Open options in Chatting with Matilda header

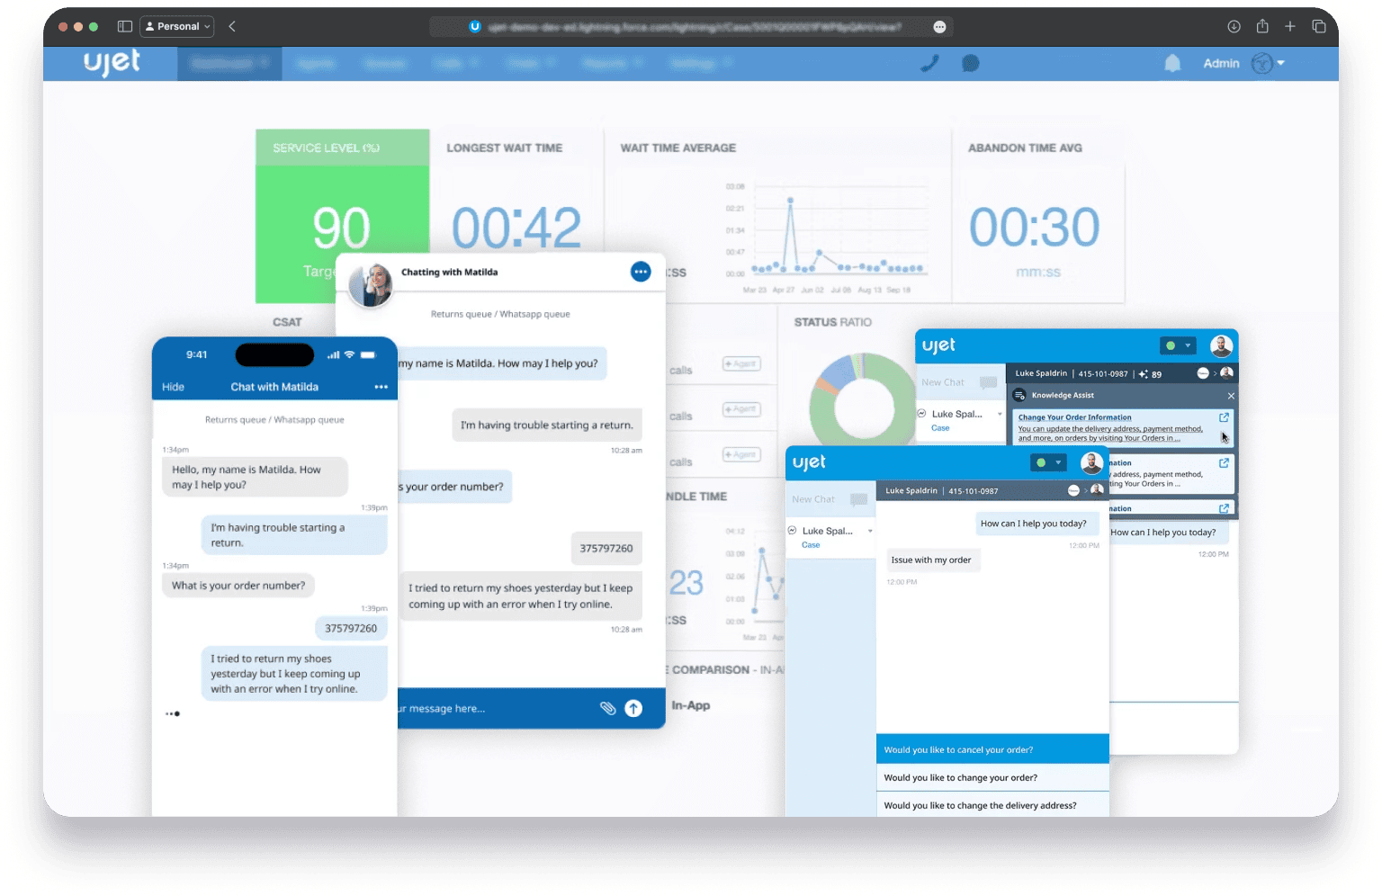click(640, 272)
